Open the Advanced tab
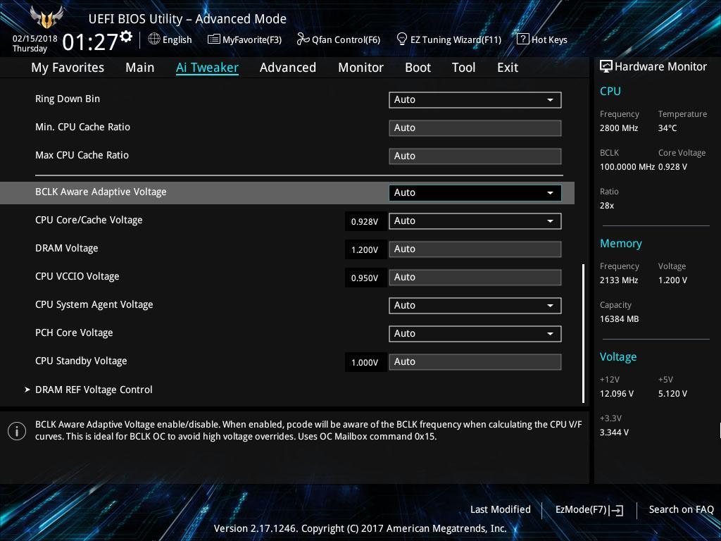This screenshot has width=721, height=541. tap(288, 68)
